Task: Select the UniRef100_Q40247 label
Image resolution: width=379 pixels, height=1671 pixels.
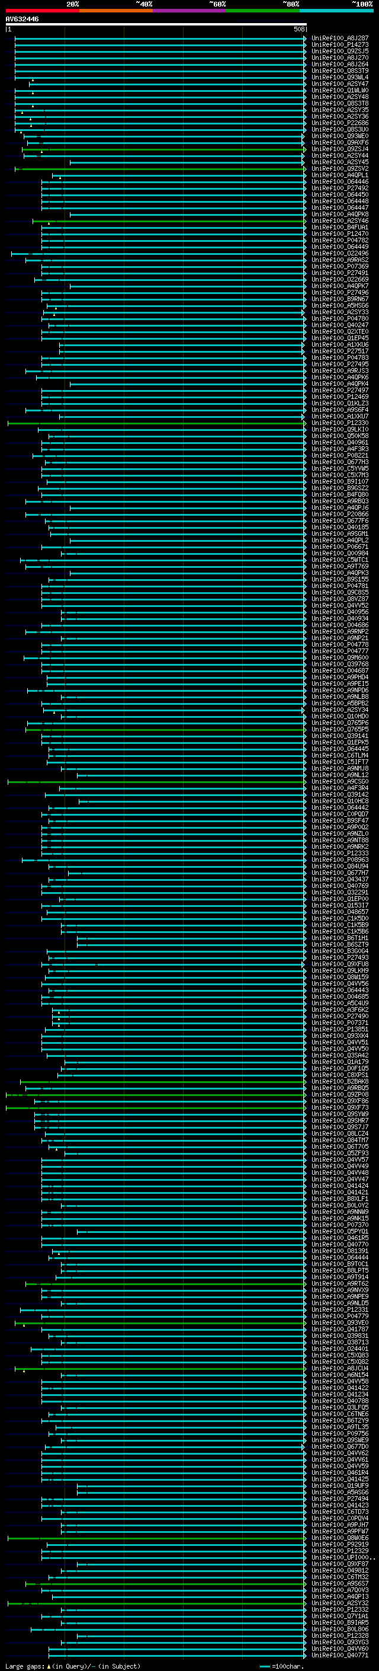Action: [x=339, y=325]
